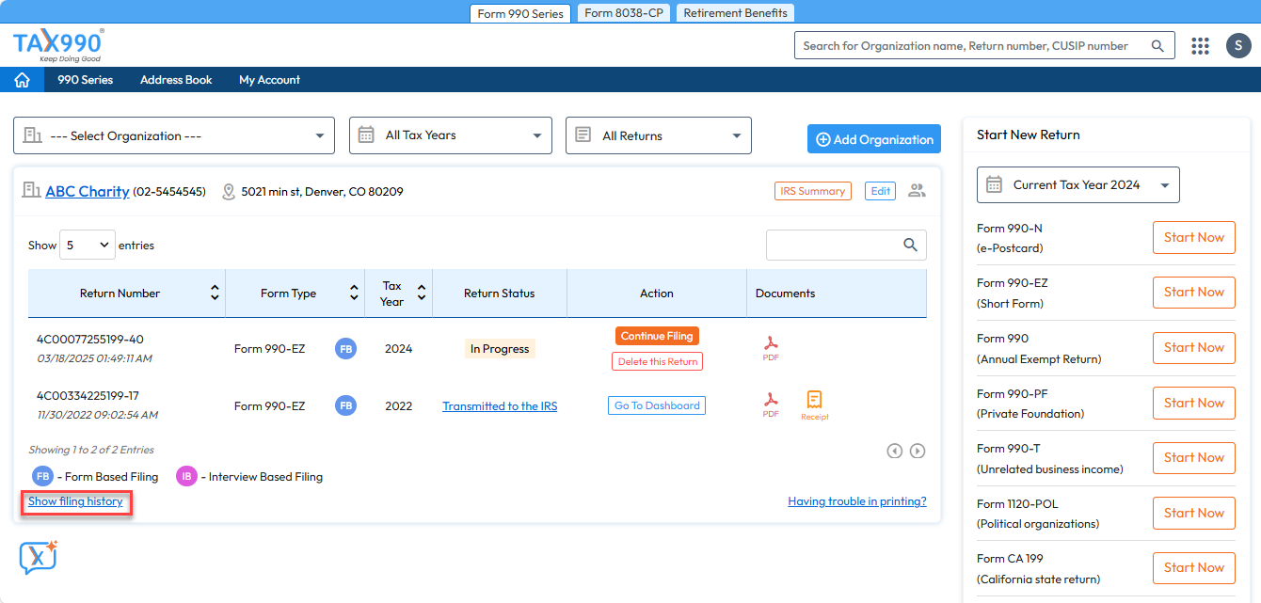1261x603 pixels.
Task: Sort by Return Number column arrows
Action: click(215, 294)
